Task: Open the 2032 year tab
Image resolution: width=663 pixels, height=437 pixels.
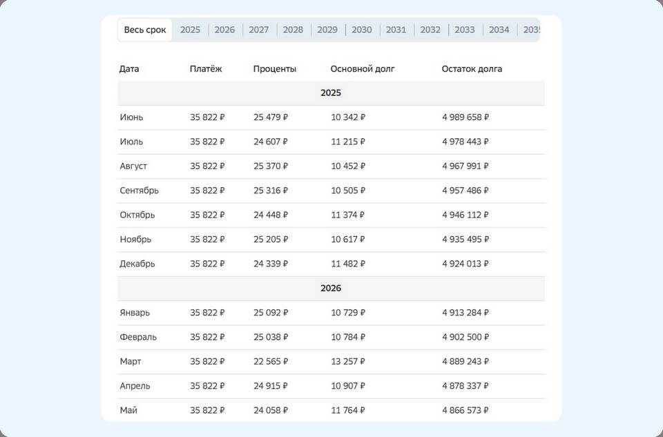Action: click(430, 30)
